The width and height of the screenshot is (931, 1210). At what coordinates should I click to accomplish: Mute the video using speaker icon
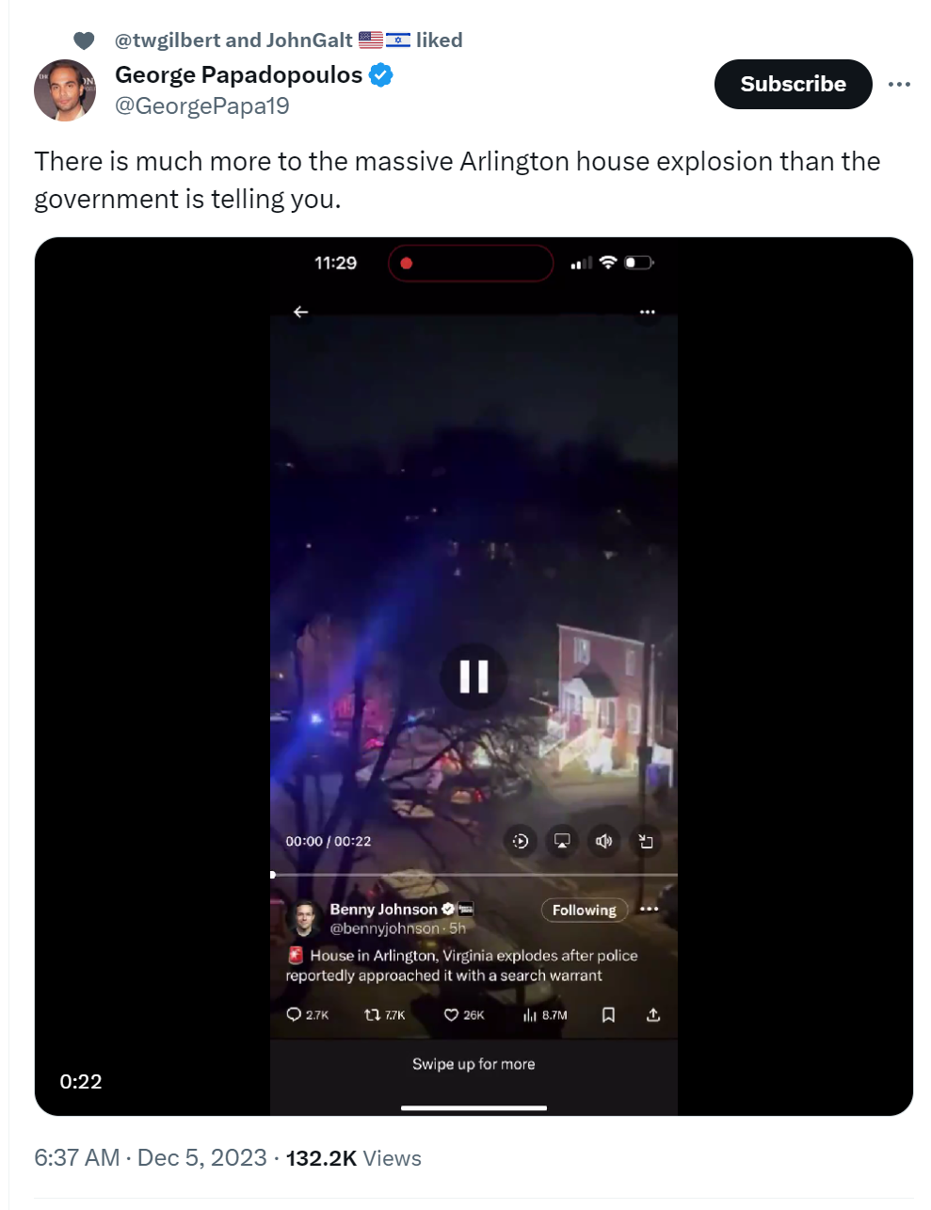pyautogui.click(x=603, y=841)
